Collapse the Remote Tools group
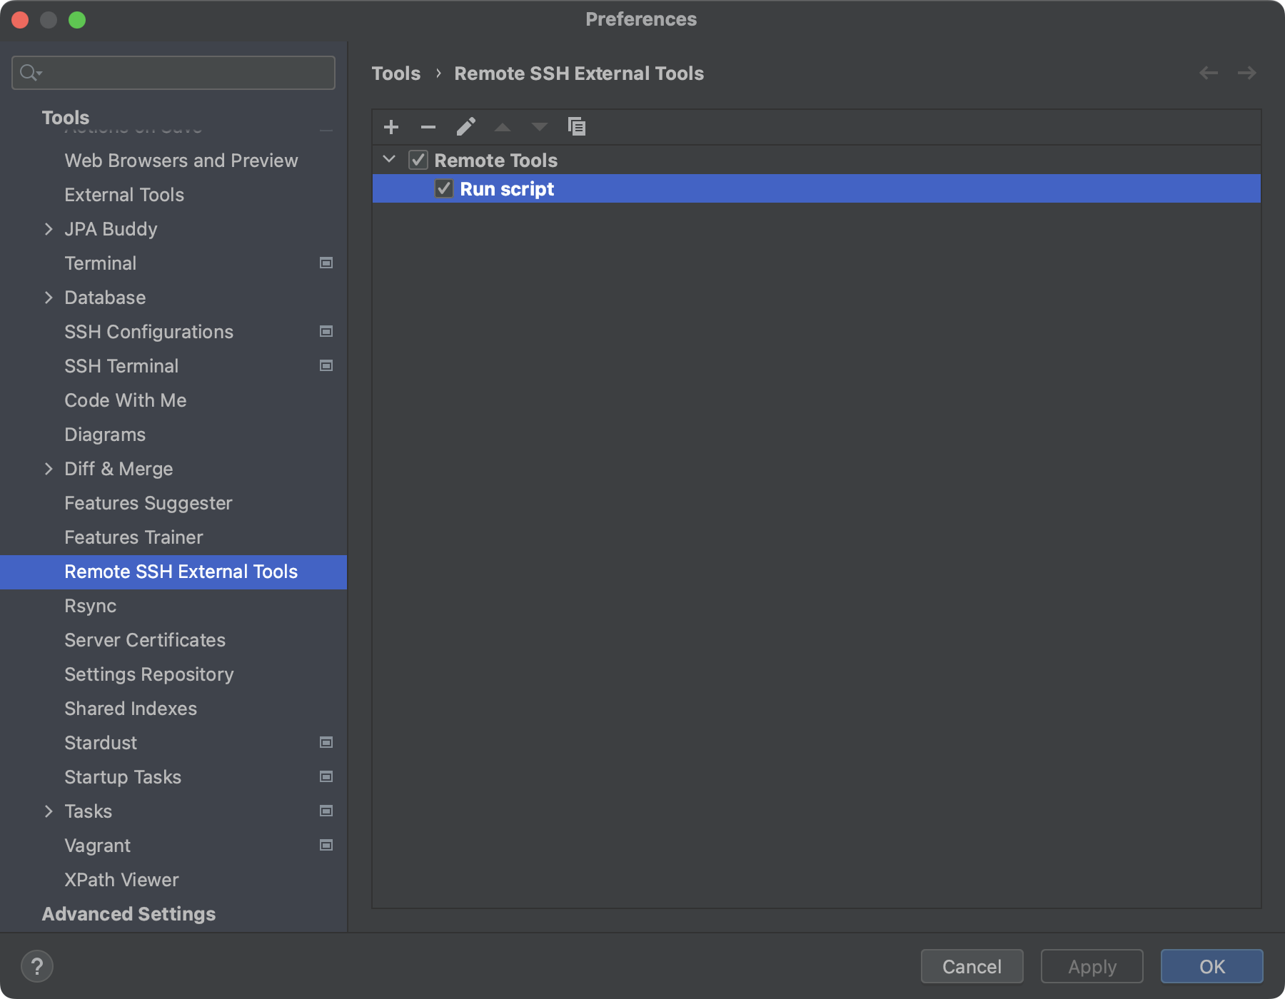The image size is (1285, 999). pos(389,160)
